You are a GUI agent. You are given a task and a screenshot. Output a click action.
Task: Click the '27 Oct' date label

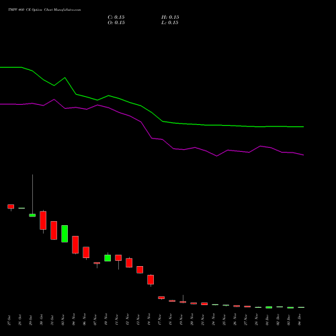coord(9,320)
